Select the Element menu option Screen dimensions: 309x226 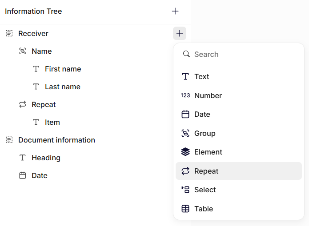(x=208, y=152)
